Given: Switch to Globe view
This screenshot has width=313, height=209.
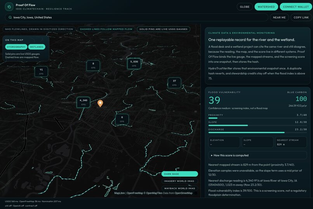Looking at the screenshot, I should coord(245,7).
